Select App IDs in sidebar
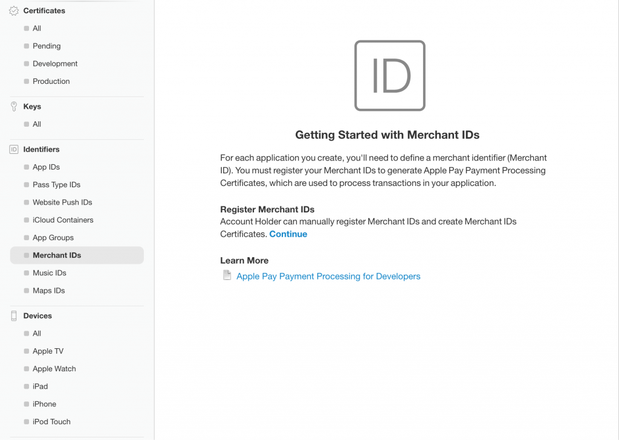Image resolution: width=619 pixels, height=440 pixels. (46, 167)
